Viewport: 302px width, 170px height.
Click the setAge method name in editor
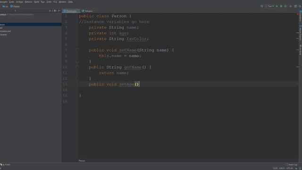pyautogui.click(x=126, y=84)
